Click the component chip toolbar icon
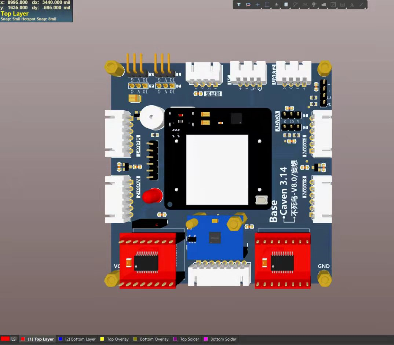This screenshot has width=394, height=345. [286, 5]
